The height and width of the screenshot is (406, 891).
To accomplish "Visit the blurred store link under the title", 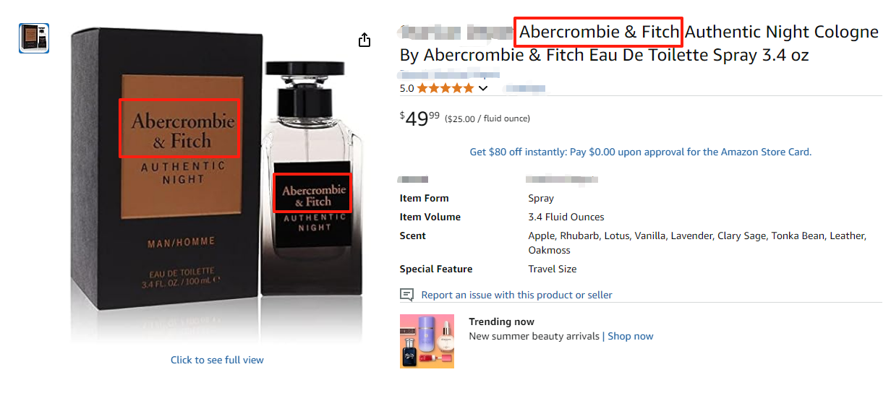I will click(448, 73).
